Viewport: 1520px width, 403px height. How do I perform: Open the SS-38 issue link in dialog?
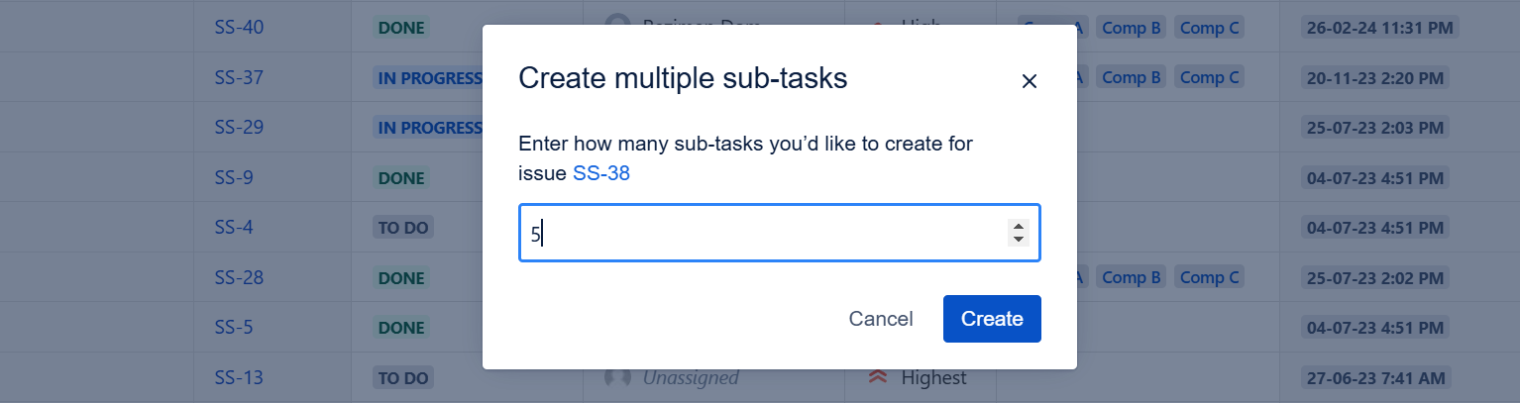tap(601, 174)
